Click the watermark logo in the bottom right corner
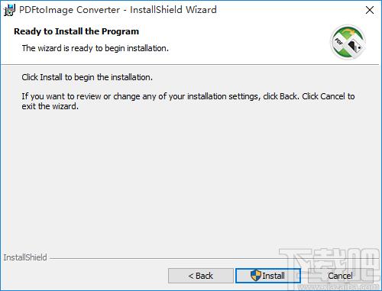This screenshot has height=291, width=382. [x=331, y=270]
